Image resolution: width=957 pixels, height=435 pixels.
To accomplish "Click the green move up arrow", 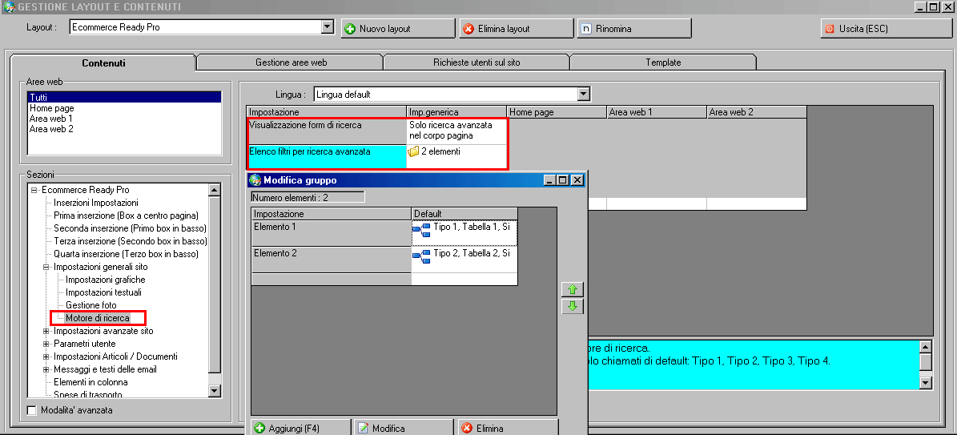I will [573, 289].
